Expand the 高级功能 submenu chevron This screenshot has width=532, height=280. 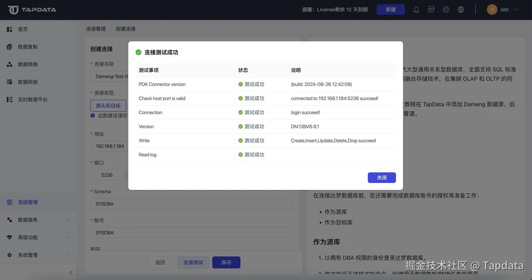[x=68, y=237]
